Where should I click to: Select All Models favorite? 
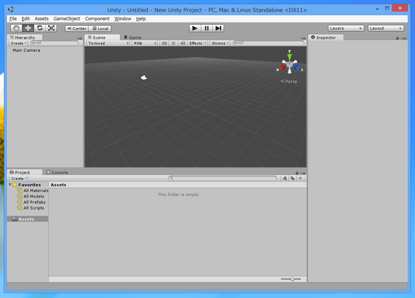(31, 196)
